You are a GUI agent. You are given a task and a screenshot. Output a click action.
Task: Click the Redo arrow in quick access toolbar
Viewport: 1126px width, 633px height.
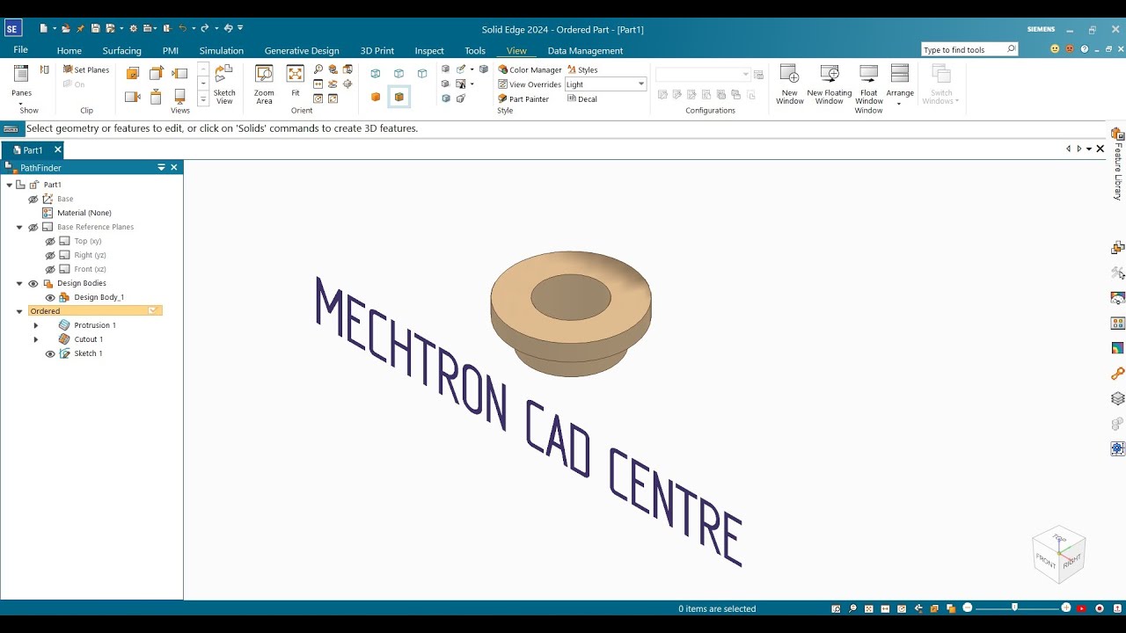coord(205,28)
